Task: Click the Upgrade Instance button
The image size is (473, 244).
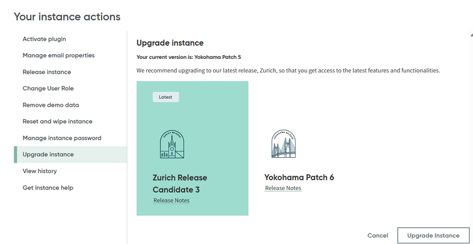Action: [433, 236]
